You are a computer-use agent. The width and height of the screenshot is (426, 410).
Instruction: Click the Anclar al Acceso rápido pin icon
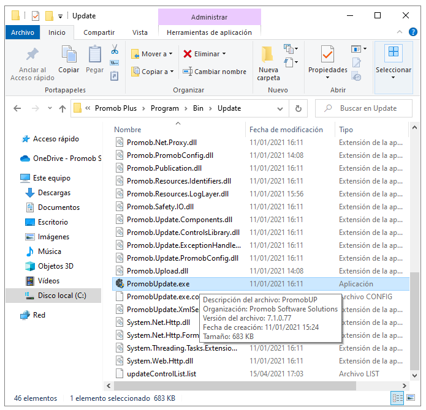[32, 54]
